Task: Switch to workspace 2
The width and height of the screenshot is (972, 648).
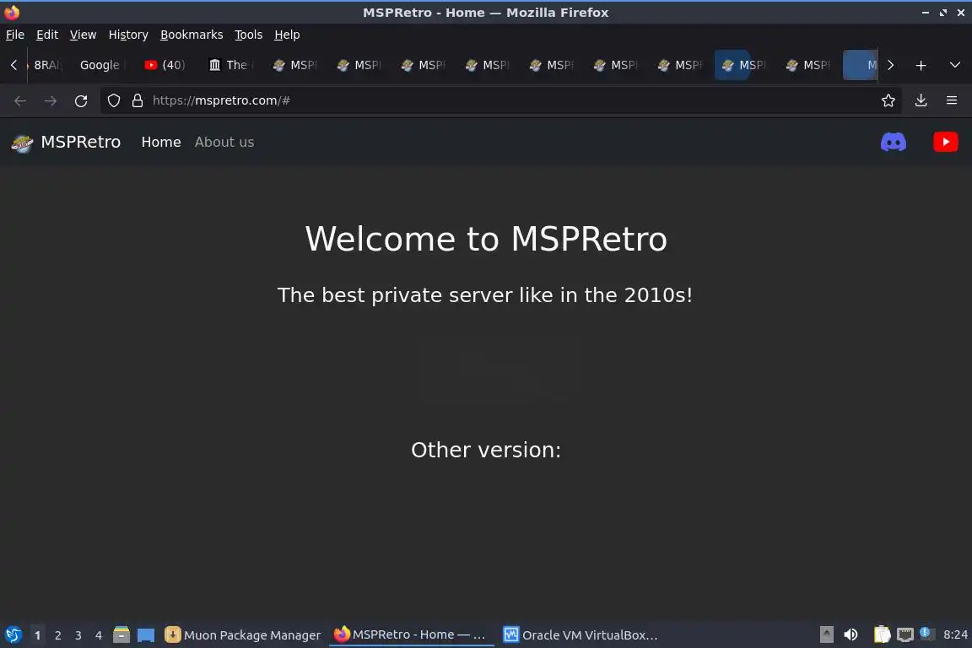Action: coord(57,635)
